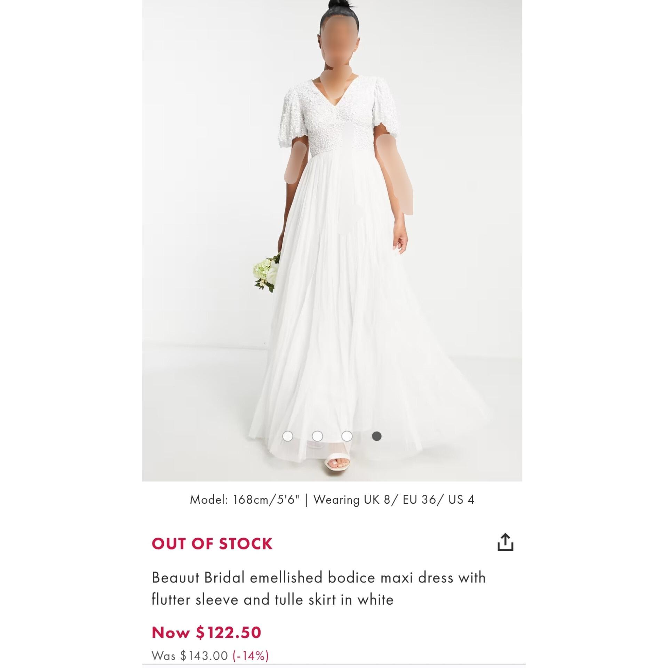Tap the Was $143.00 original price
The image size is (668, 668).
[190, 655]
